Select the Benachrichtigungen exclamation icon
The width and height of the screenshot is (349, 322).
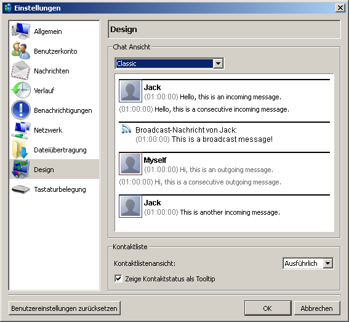click(x=21, y=110)
